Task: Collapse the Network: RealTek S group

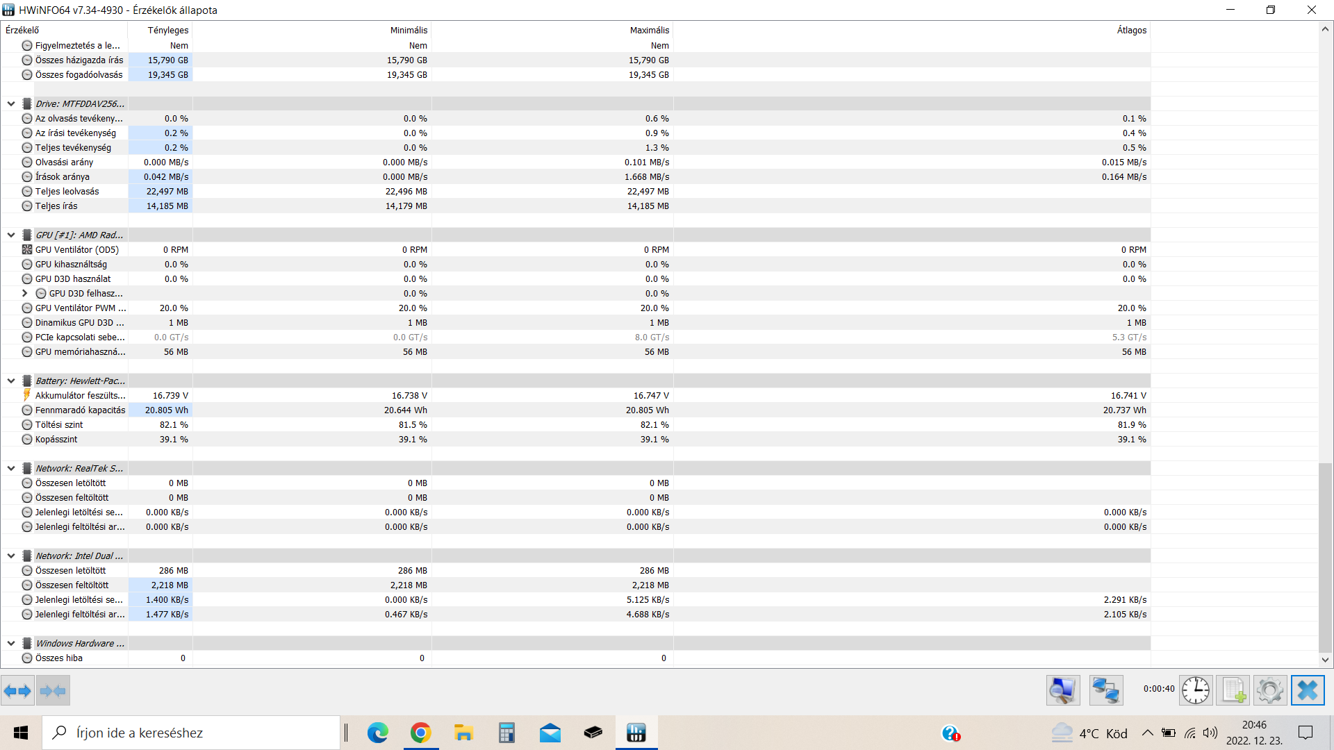Action: click(11, 468)
